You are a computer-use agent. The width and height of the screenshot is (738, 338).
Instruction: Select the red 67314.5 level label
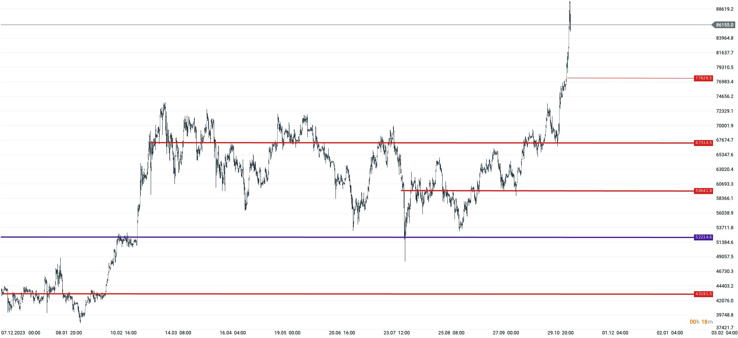(703, 143)
